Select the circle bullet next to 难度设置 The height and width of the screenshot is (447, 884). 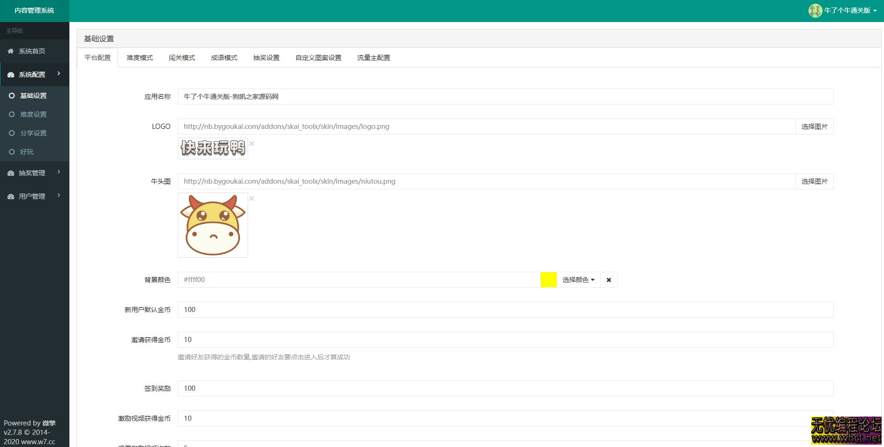point(12,114)
